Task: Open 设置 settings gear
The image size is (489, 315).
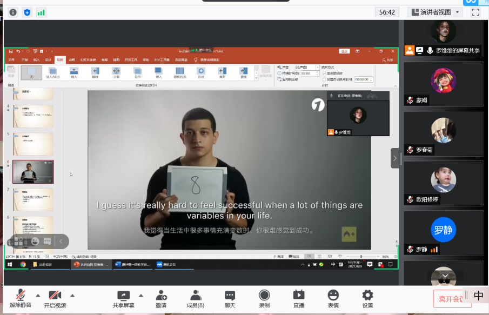Action: pos(367,299)
